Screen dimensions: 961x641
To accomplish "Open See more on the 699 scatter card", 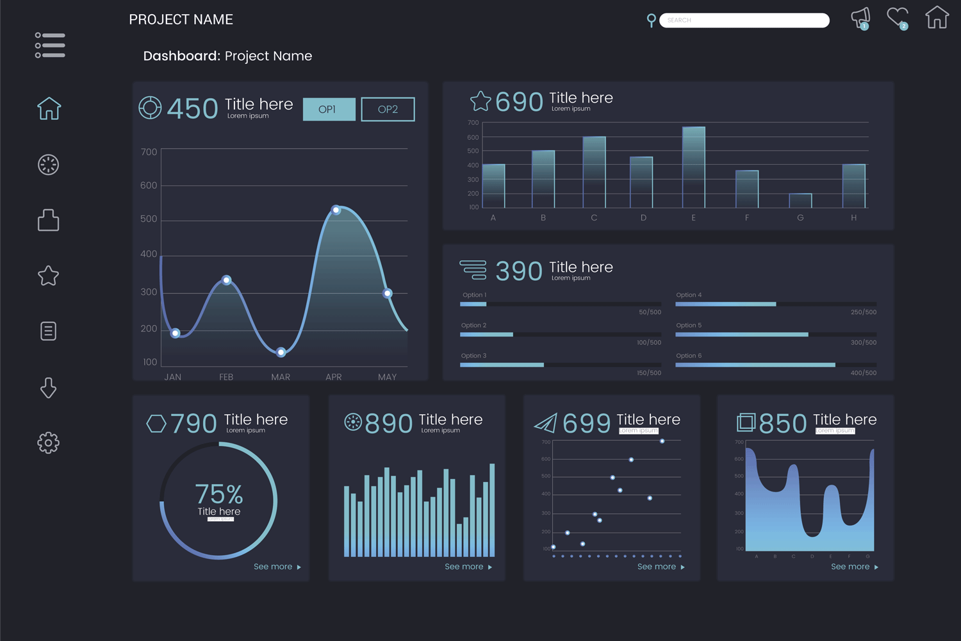I will pos(661,567).
